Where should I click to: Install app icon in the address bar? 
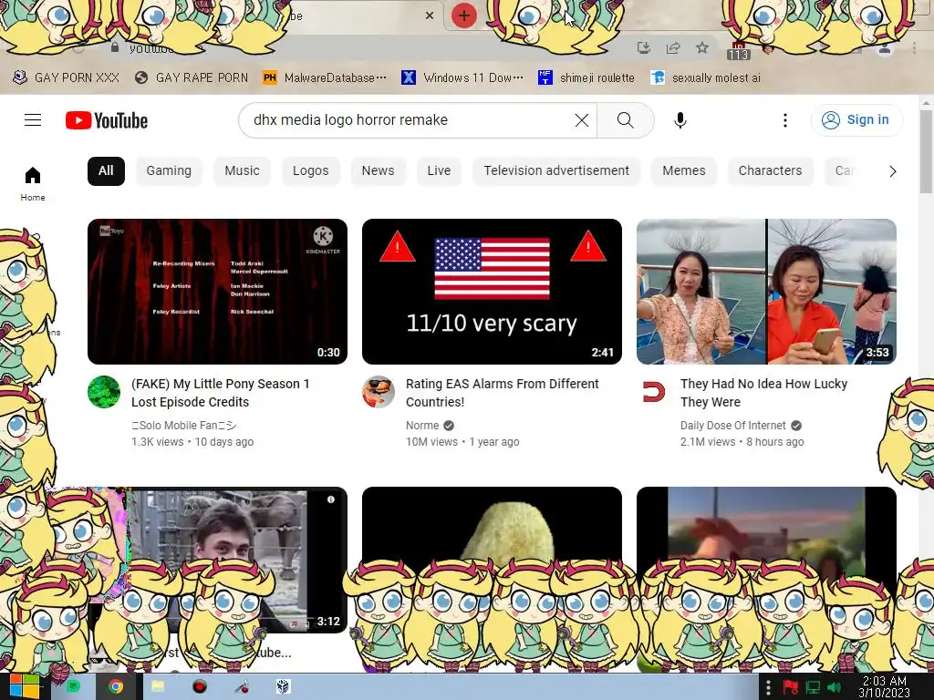[x=643, y=48]
